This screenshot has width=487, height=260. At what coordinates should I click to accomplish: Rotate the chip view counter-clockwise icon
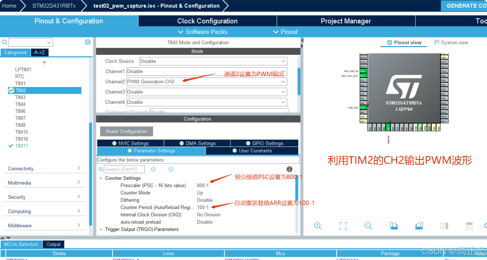click(x=419, y=226)
